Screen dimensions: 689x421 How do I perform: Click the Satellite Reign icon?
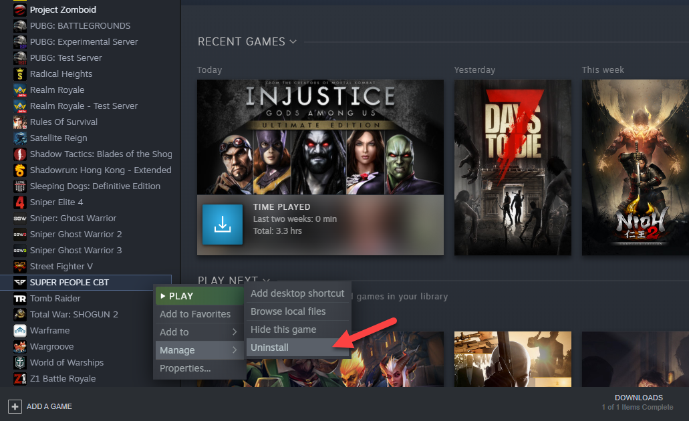point(20,138)
